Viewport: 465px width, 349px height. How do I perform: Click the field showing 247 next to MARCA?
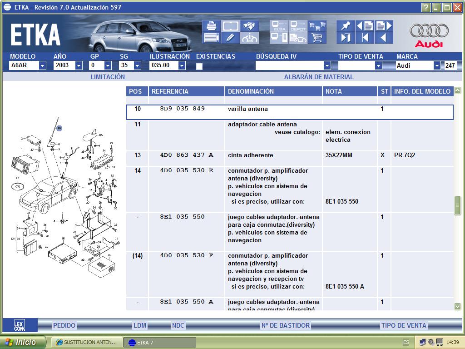tap(450, 65)
